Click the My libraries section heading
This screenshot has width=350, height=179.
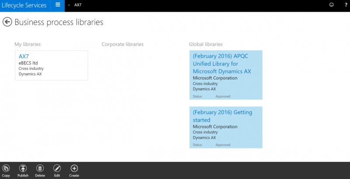click(28, 44)
